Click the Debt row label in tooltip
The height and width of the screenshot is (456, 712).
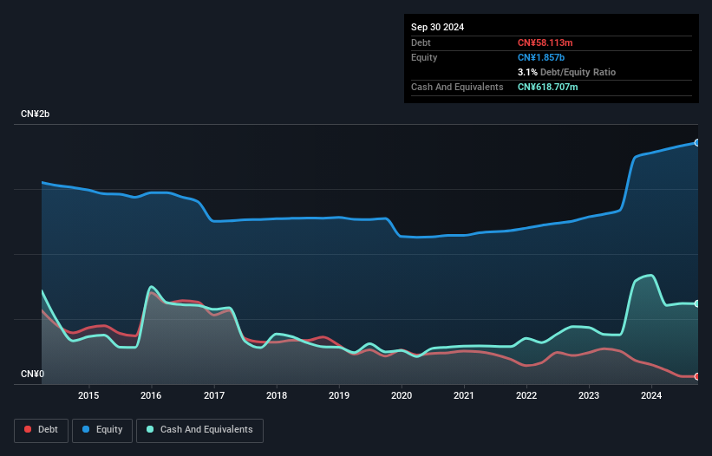pos(421,42)
